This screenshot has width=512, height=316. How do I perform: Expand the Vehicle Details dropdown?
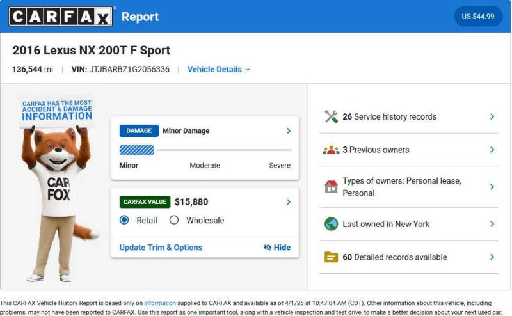pos(218,70)
